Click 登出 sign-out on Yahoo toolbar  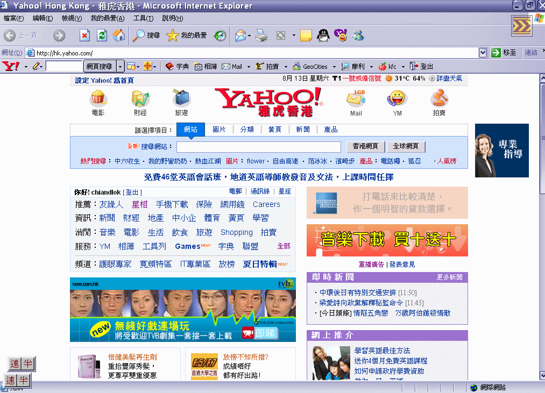pyautogui.click(x=421, y=66)
